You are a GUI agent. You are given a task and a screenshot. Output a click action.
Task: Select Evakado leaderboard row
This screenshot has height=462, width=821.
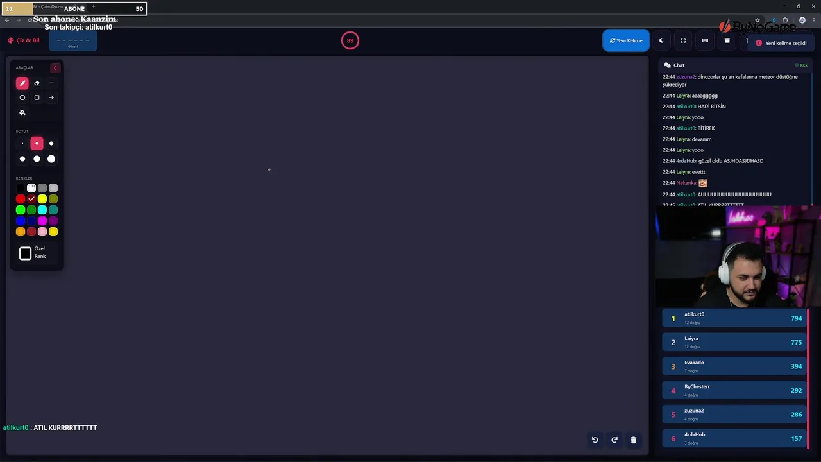tap(735, 366)
